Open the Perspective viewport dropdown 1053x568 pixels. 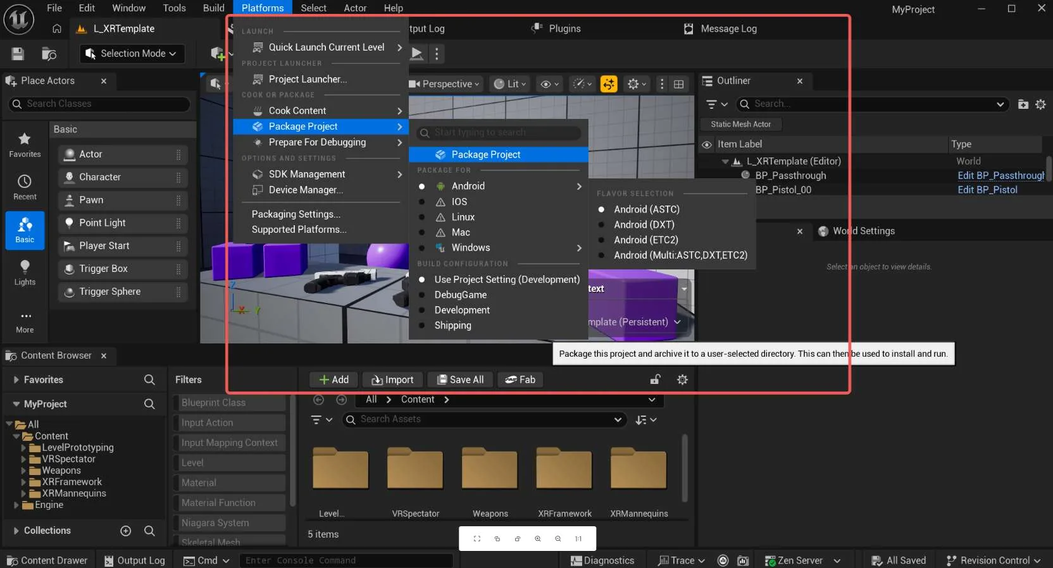[x=446, y=84]
